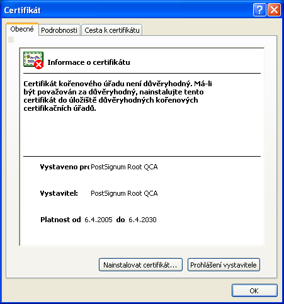Image resolution: width=284 pixels, height=304 pixels.
Task: Switch to the Podrobnosti tab
Action: click(59, 30)
